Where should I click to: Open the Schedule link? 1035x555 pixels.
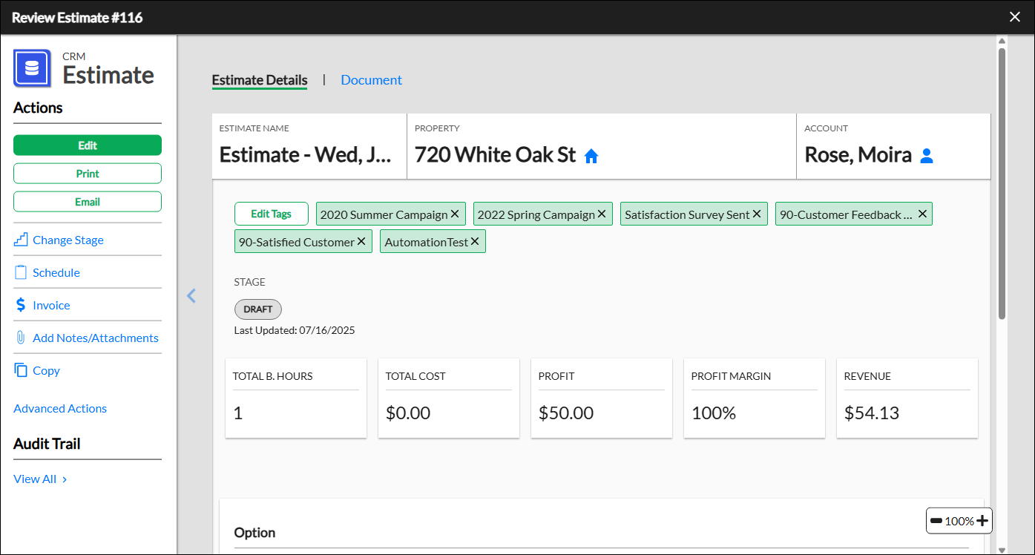point(56,272)
